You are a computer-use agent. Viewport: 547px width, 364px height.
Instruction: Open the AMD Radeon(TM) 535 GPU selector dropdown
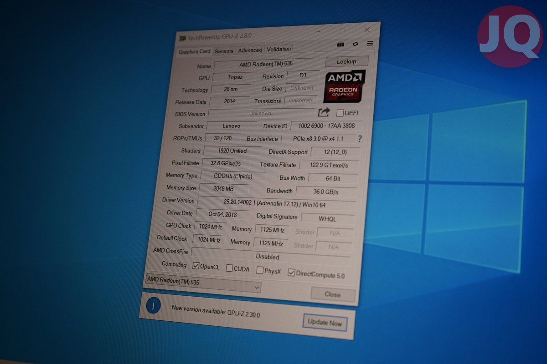[203, 283]
